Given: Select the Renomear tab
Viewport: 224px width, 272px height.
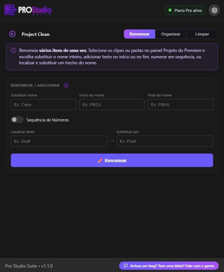Looking at the screenshot, I should (x=139, y=34).
